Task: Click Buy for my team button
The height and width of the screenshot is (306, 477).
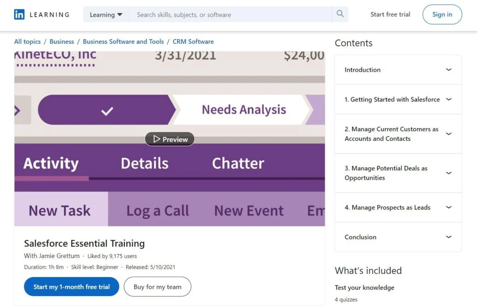Action: click(157, 286)
